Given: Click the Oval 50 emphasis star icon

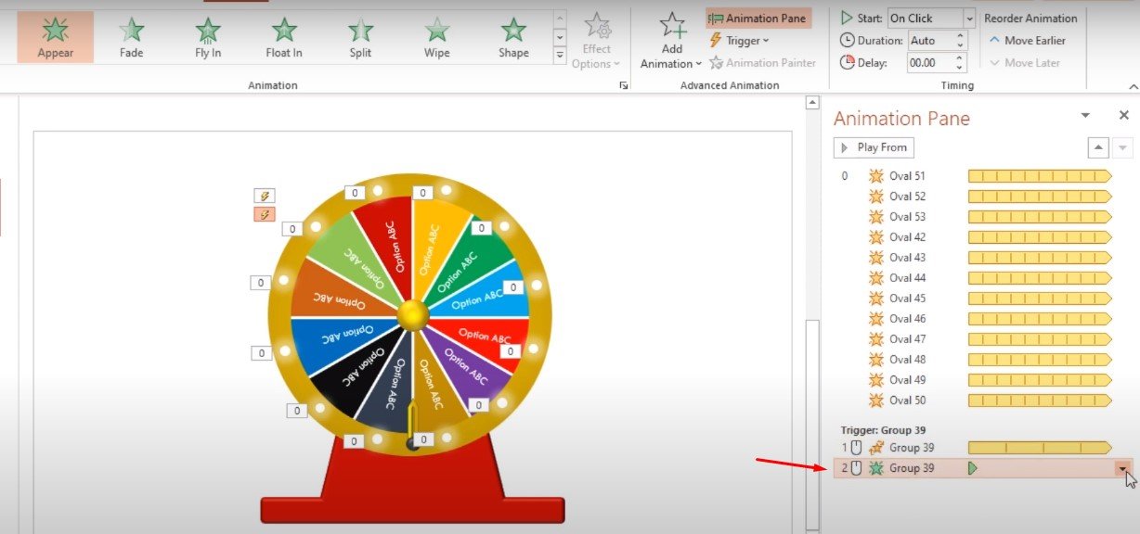Looking at the screenshot, I should pos(875,400).
